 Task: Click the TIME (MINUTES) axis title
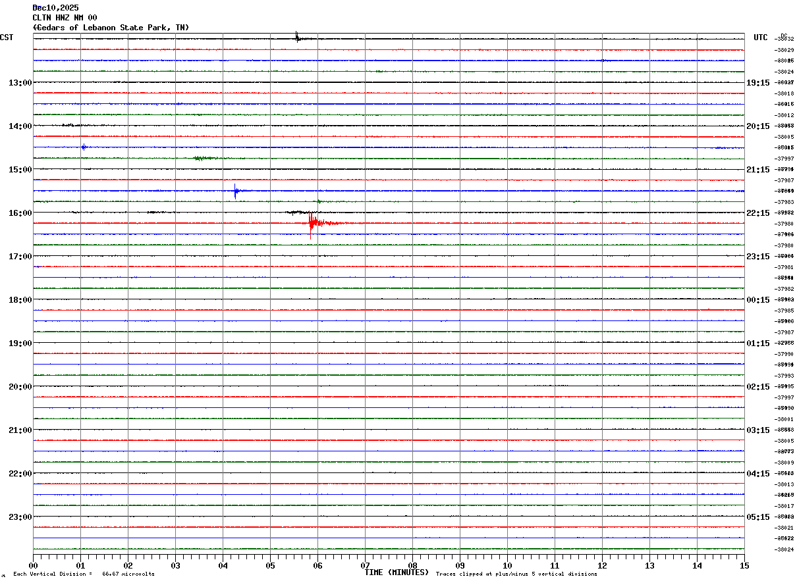pos(397,572)
